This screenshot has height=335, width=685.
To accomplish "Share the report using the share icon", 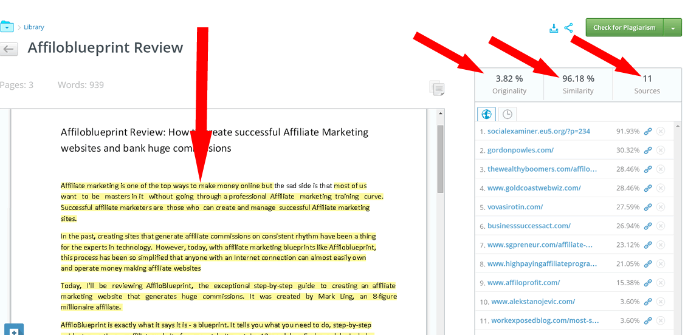I will click(568, 28).
